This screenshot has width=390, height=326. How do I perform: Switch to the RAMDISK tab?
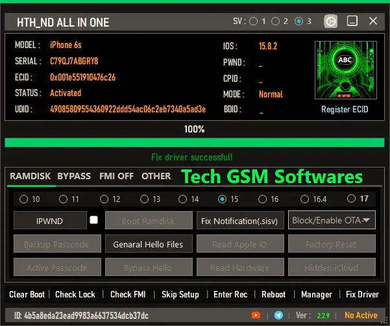pos(30,176)
